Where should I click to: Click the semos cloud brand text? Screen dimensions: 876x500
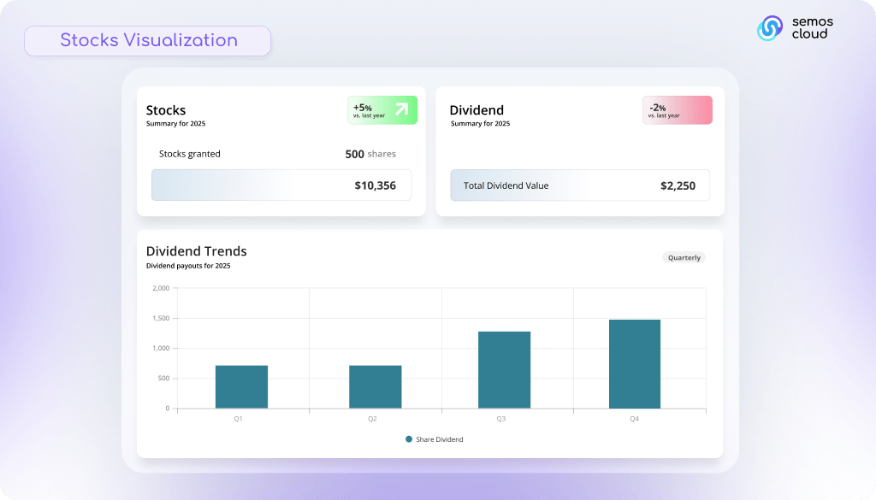point(811,28)
